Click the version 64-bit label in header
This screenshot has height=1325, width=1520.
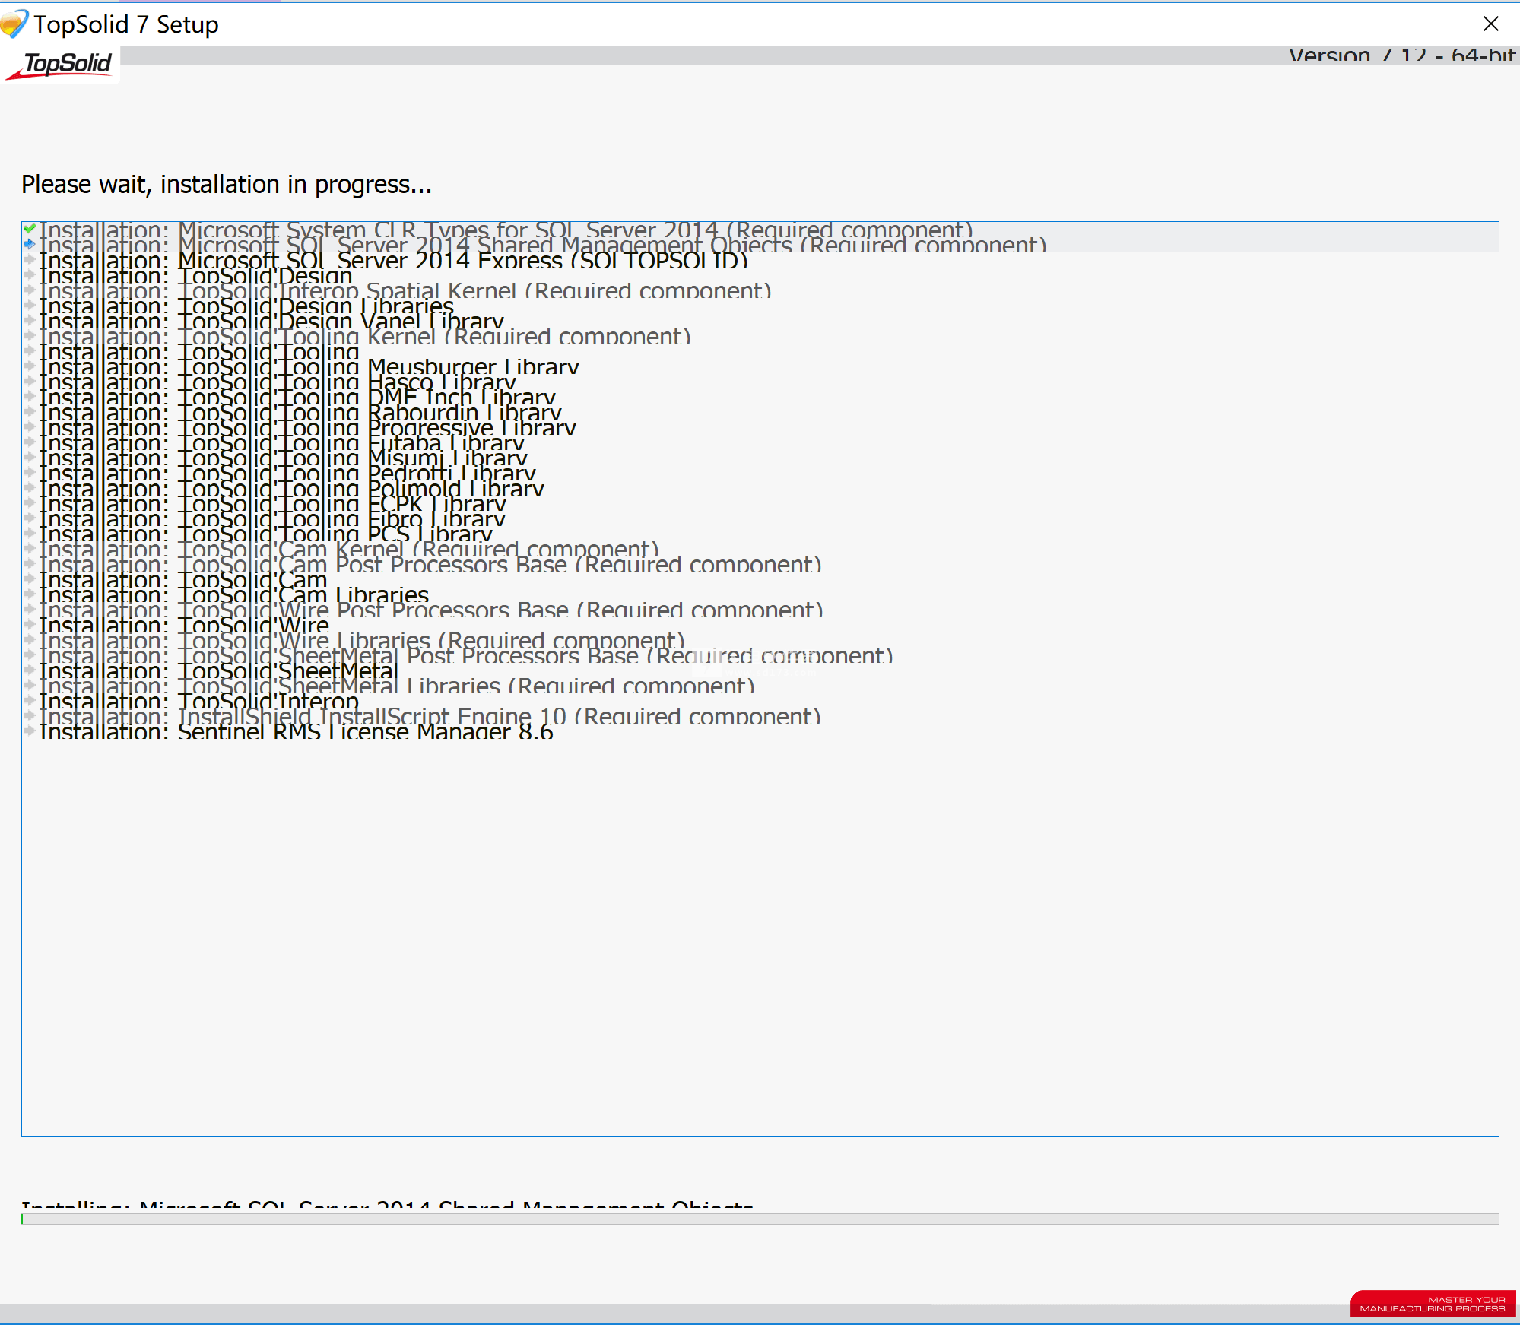[x=1402, y=55]
